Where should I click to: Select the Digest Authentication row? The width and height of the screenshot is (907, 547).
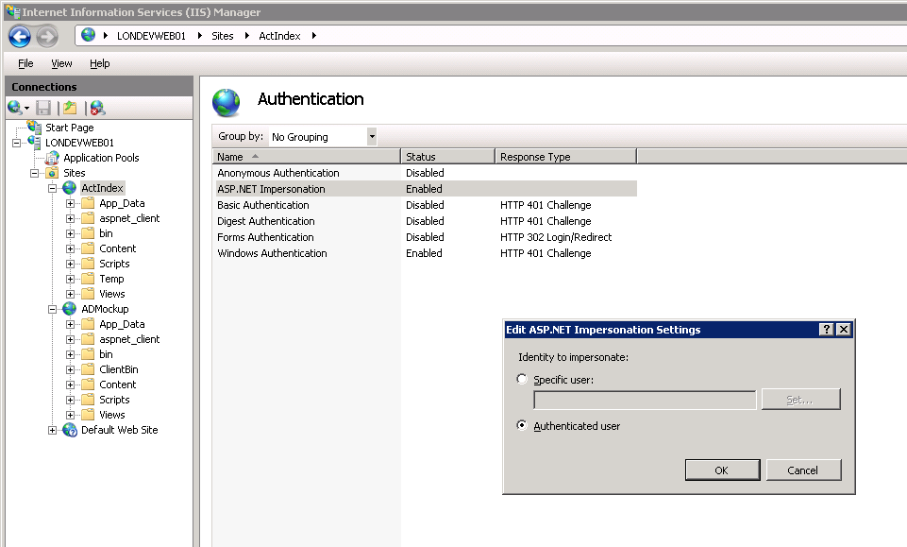coord(425,221)
